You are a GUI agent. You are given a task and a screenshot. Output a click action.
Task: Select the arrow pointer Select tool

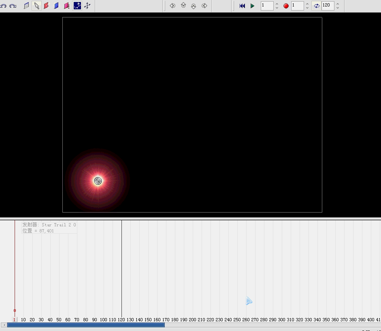click(x=36, y=6)
